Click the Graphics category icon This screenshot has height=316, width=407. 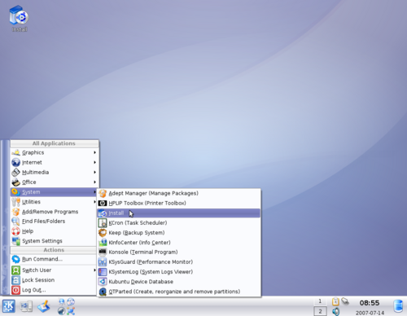[x=15, y=152]
